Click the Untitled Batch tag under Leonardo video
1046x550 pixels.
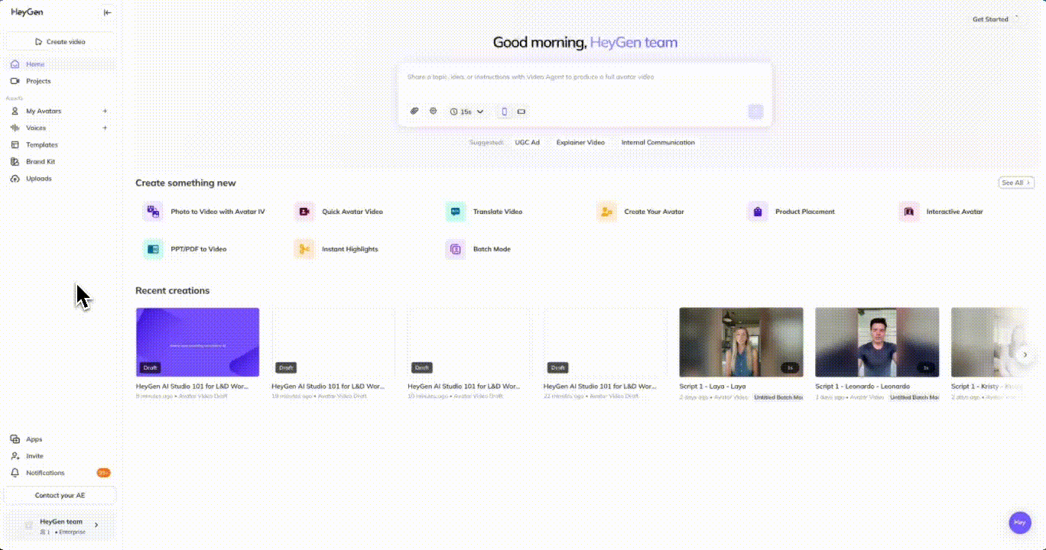click(x=914, y=397)
